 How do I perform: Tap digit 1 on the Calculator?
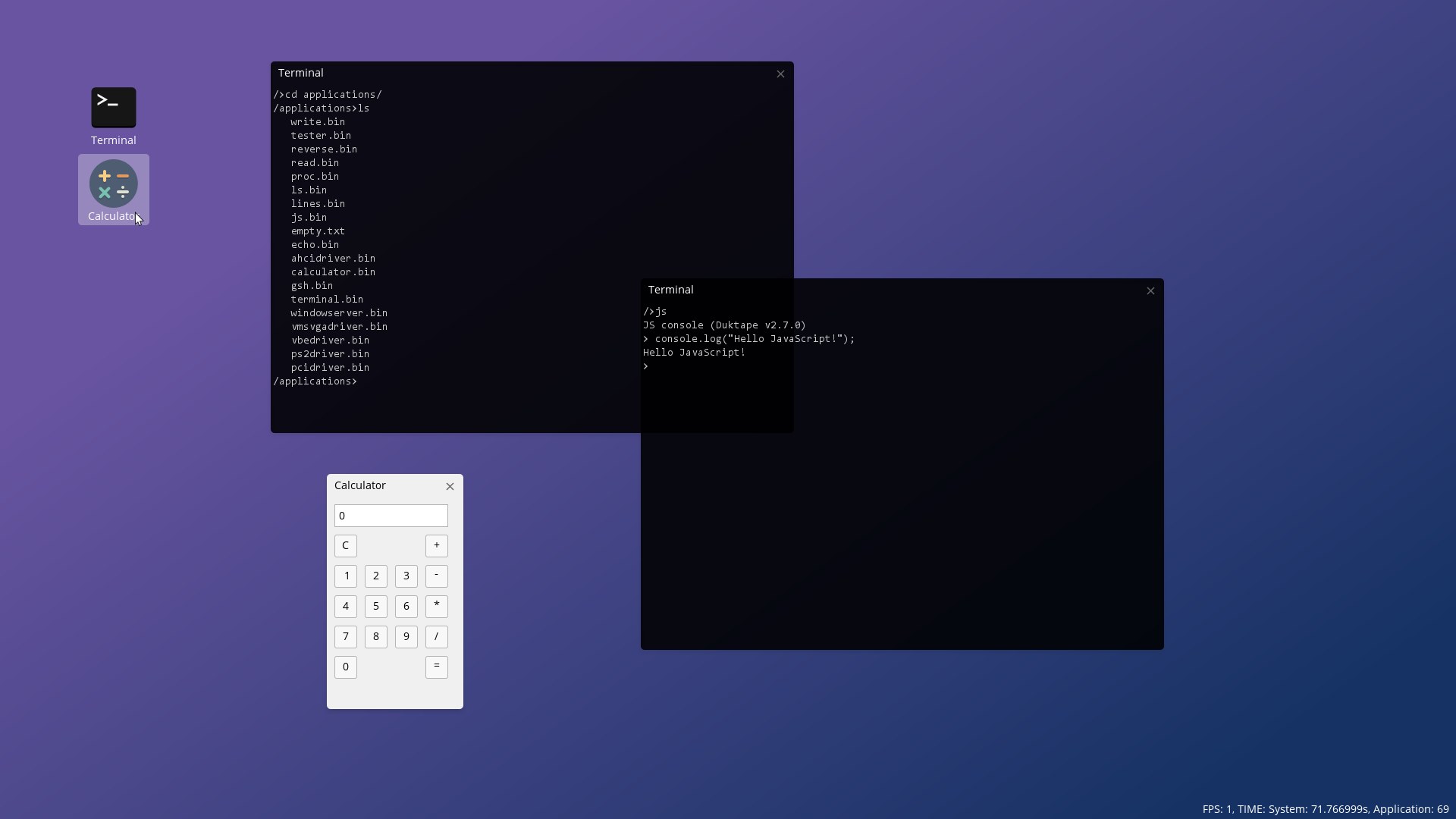point(346,576)
